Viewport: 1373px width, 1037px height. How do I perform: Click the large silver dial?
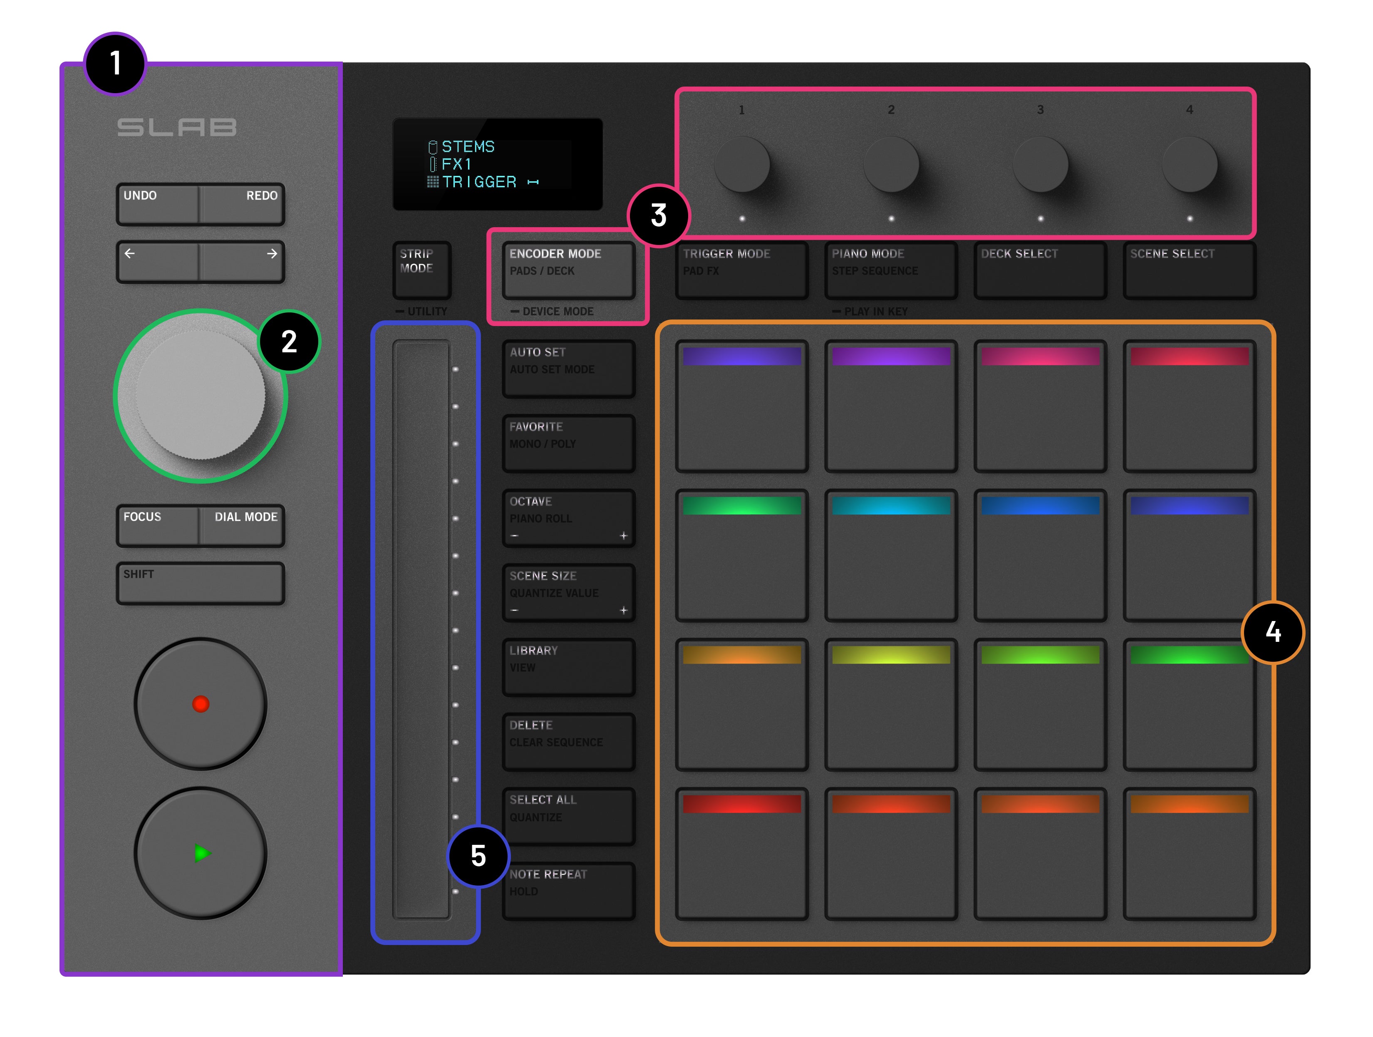200,395
